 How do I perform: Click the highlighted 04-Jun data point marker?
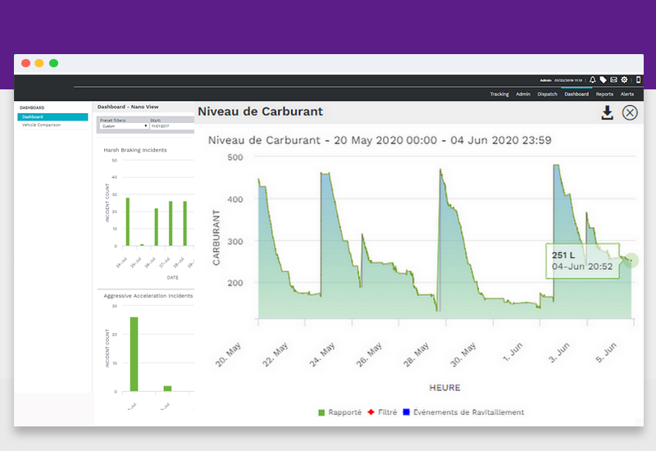631,261
